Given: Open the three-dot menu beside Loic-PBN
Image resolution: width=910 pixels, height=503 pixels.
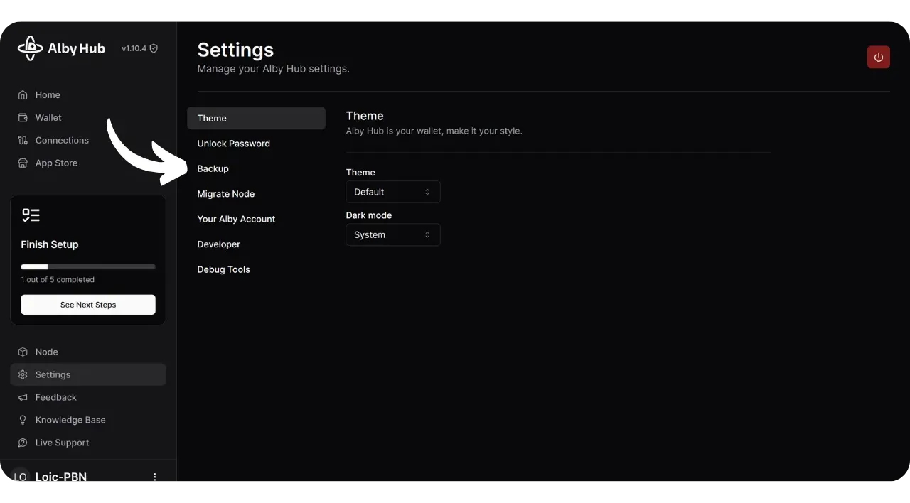Looking at the screenshot, I should [155, 477].
